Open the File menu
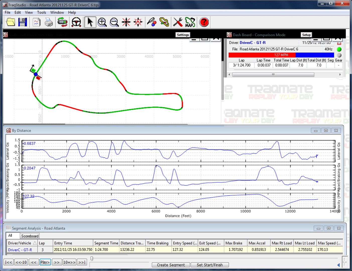Viewport: 352px width, 271px height. (x=8, y=12)
